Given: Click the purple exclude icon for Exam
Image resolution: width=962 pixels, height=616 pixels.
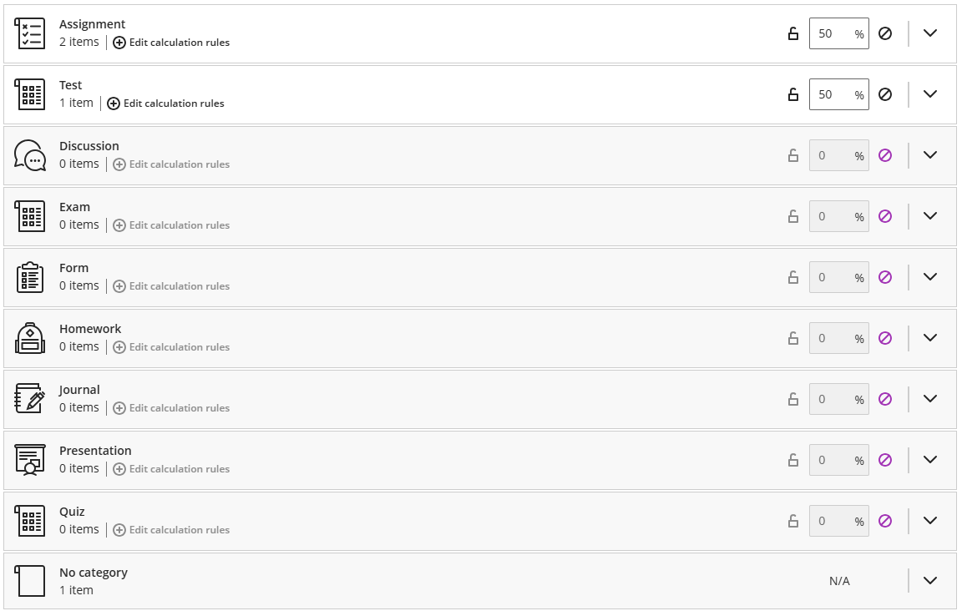Looking at the screenshot, I should coord(885,216).
